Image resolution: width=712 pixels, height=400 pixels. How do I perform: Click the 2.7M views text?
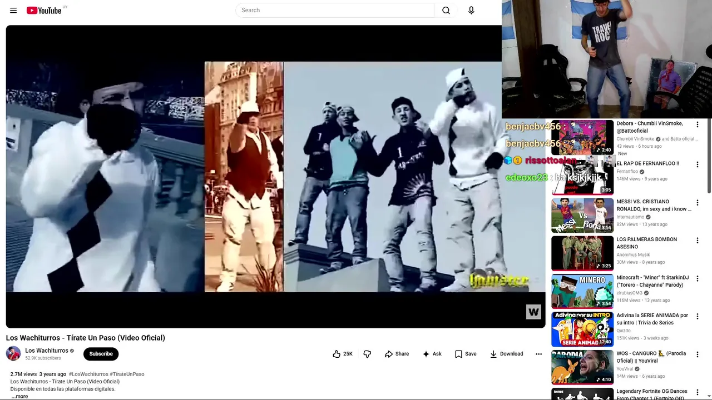23,374
